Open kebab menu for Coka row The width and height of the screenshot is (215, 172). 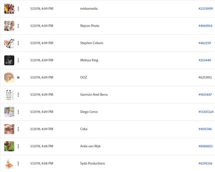coord(18,129)
